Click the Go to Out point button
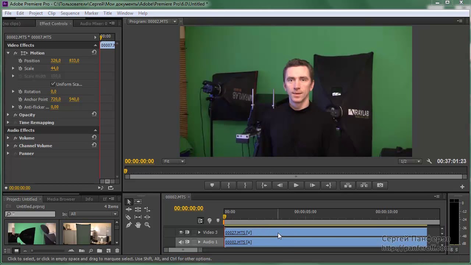This screenshot has width=471, height=265. [x=329, y=185]
